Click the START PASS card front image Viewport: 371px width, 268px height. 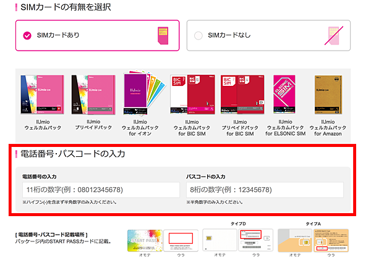point(145,241)
